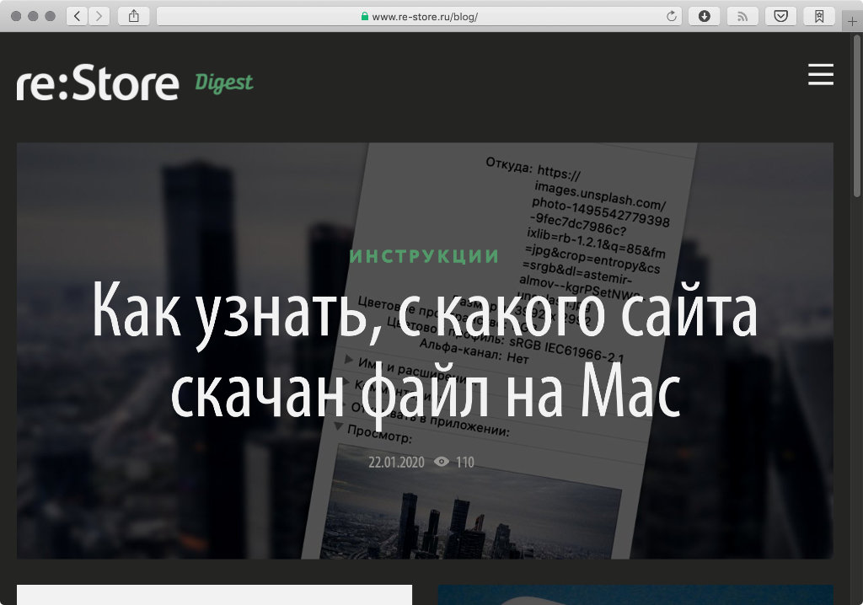
Task: Open the Digest blog home link
Action: click(x=224, y=83)
